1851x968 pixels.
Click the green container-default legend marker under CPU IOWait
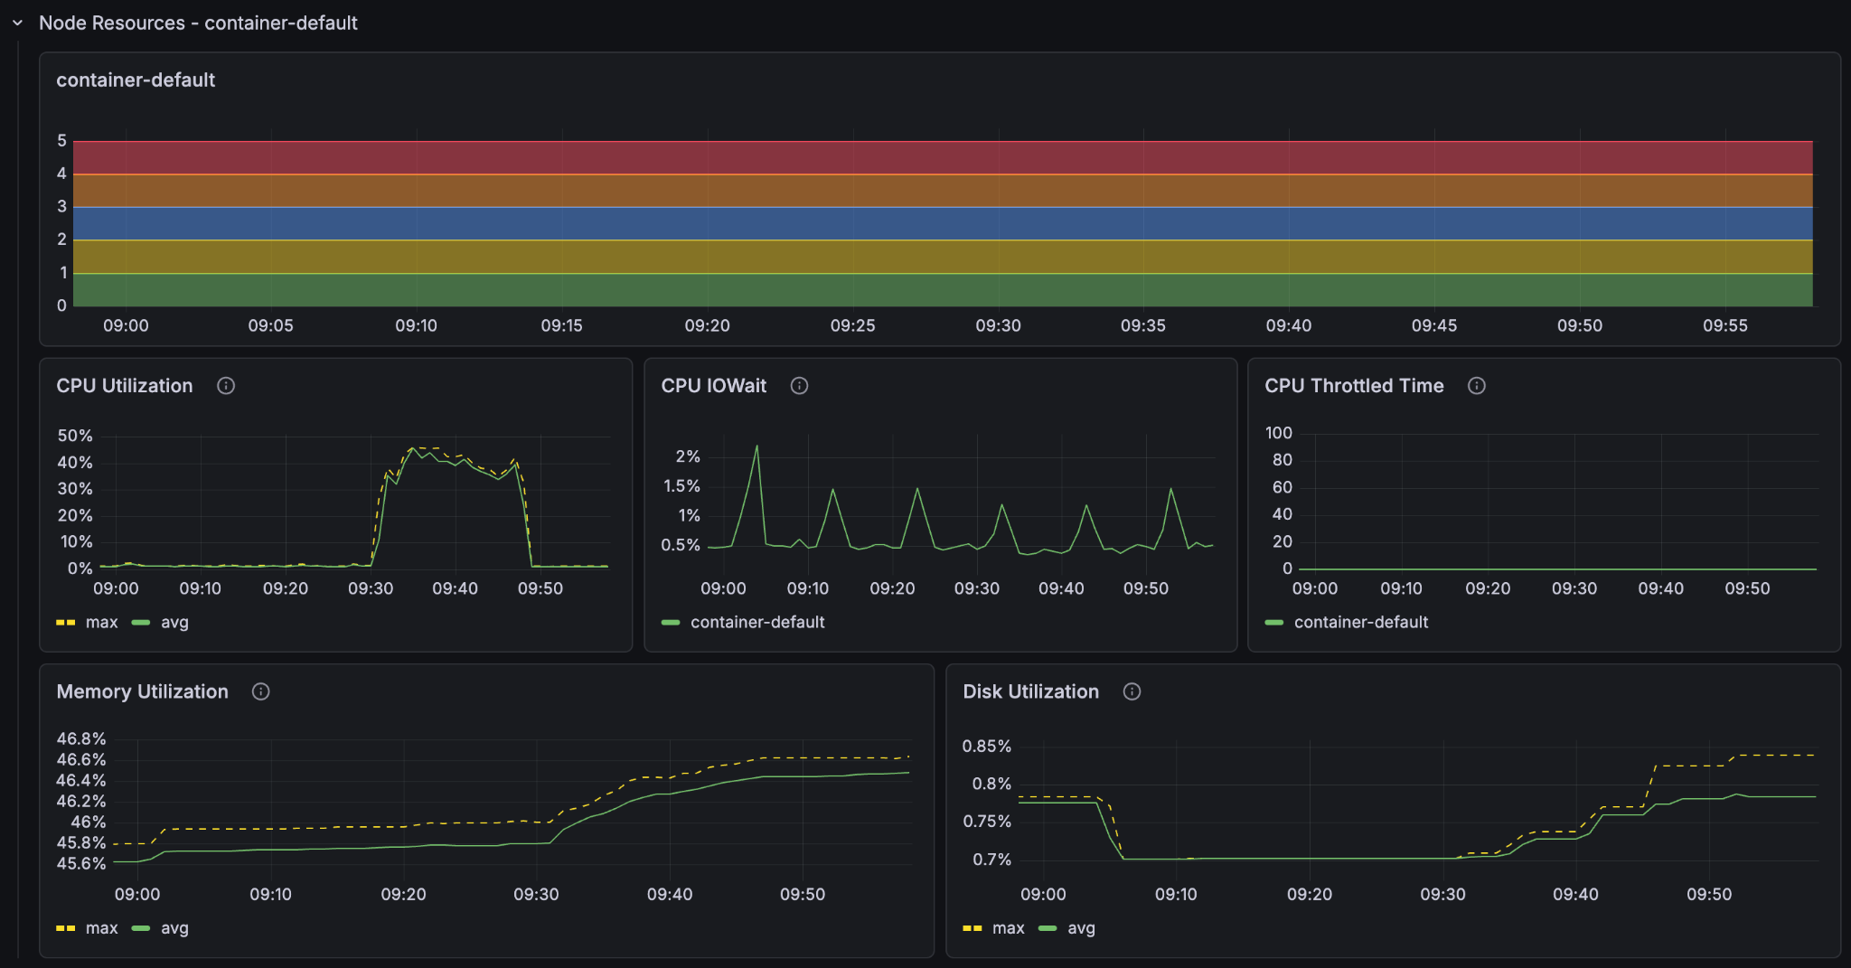coord(670,622)
